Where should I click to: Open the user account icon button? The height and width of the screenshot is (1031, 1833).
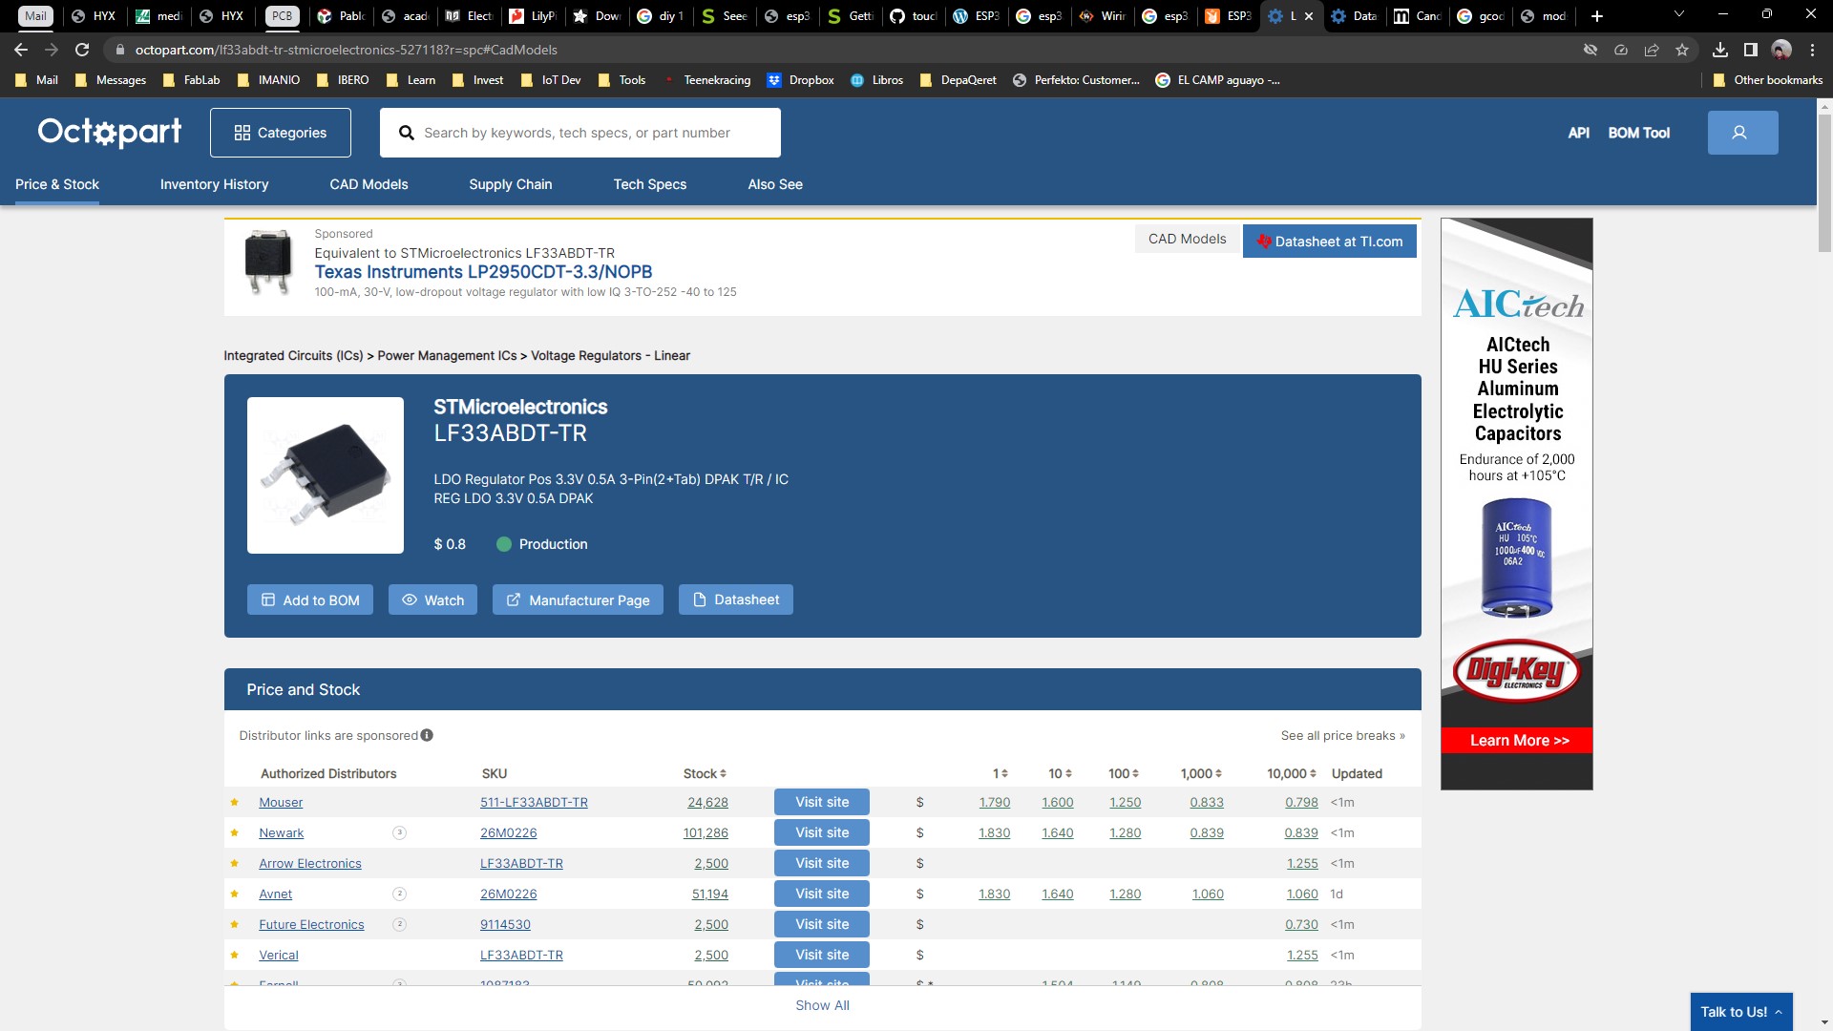[x=1742, y=133]
